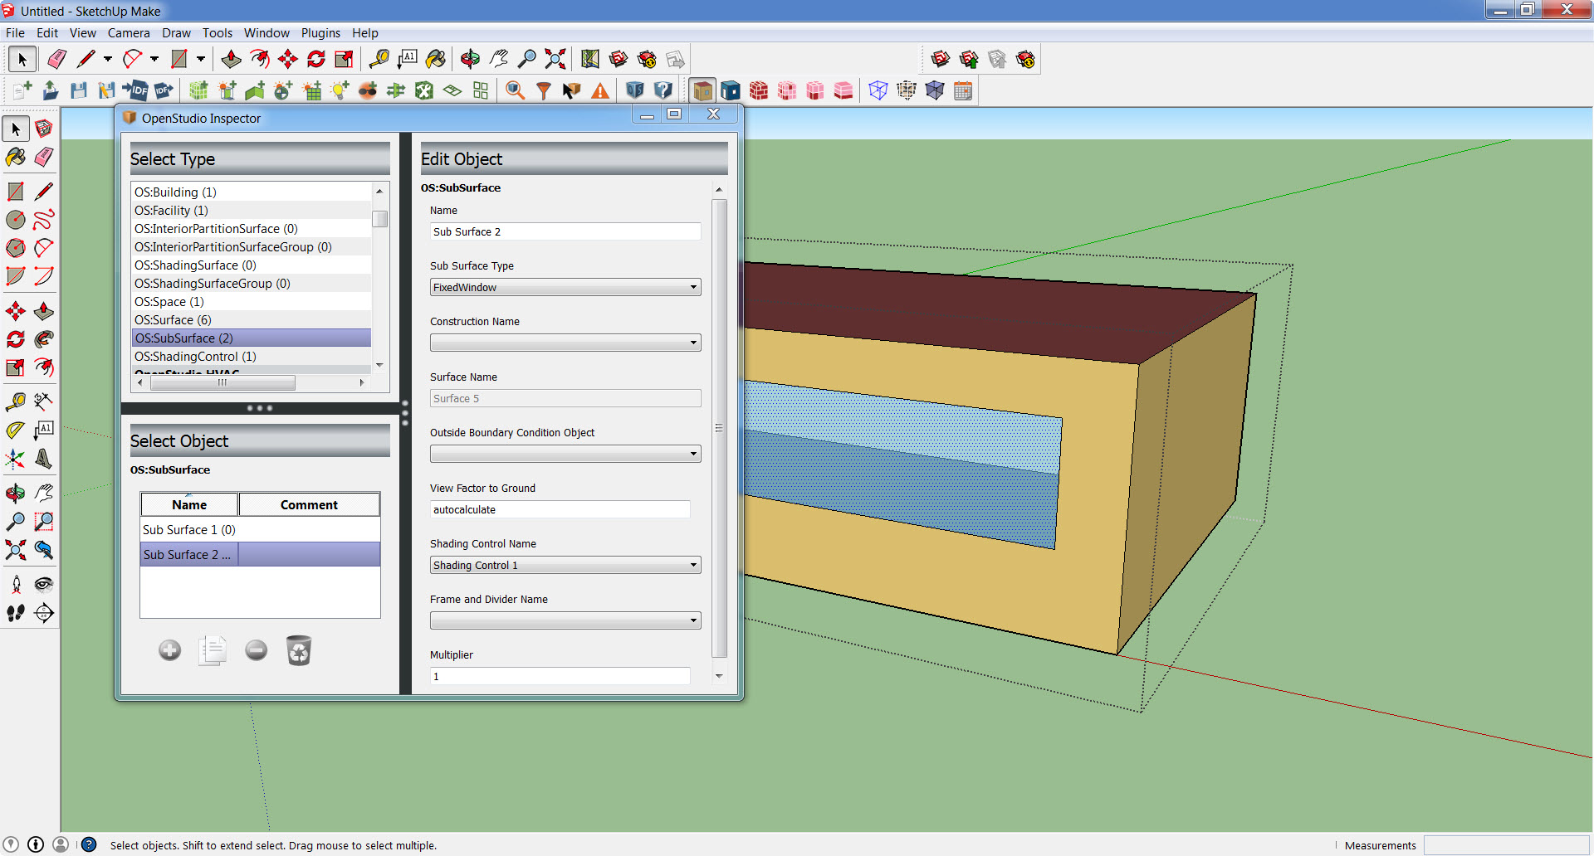Open the OpenStudio Inspector via its magnifier icon
The image size is (1594, 856).
tap(514, 90)
